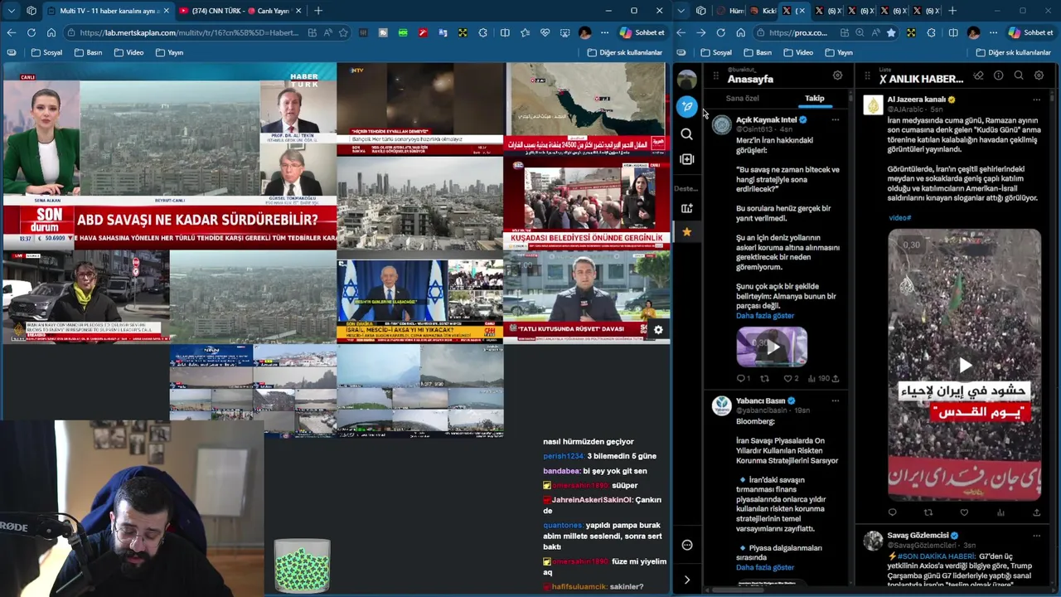Toggle split screen icon in right Edge toolbar

954,32
